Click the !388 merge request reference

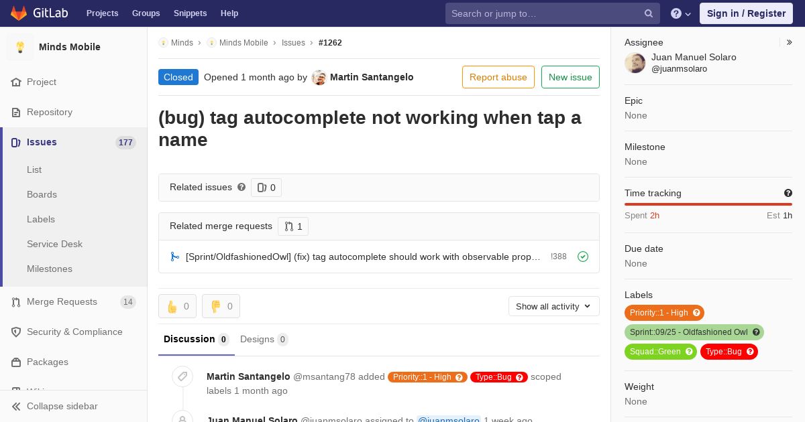point(559,257)
